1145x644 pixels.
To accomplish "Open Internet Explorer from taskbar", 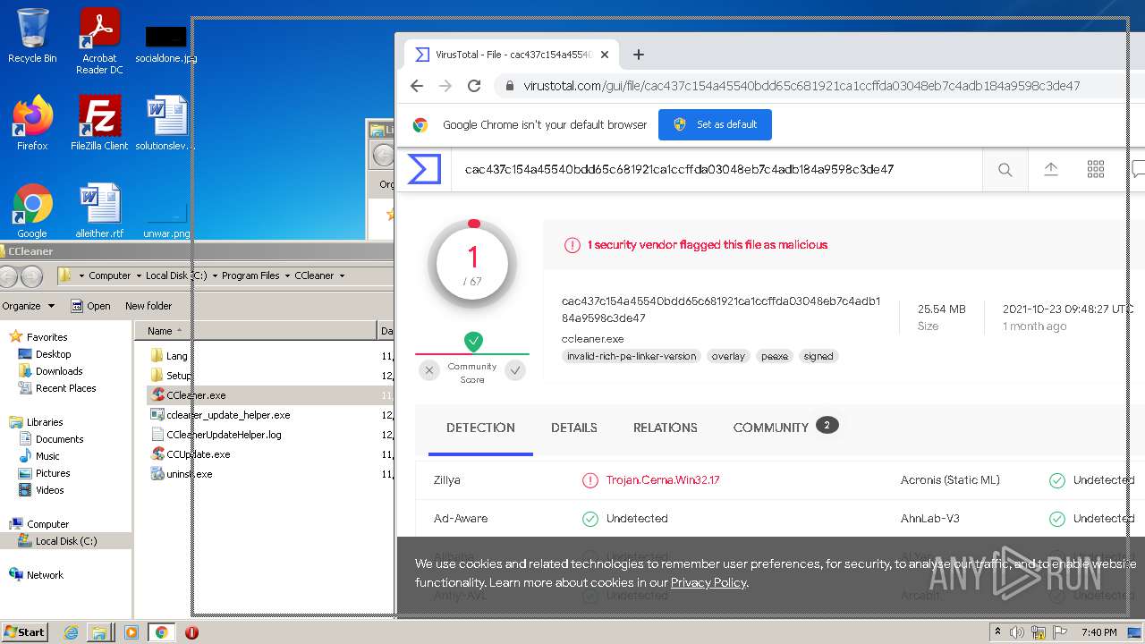I will [x=72, y=632].
